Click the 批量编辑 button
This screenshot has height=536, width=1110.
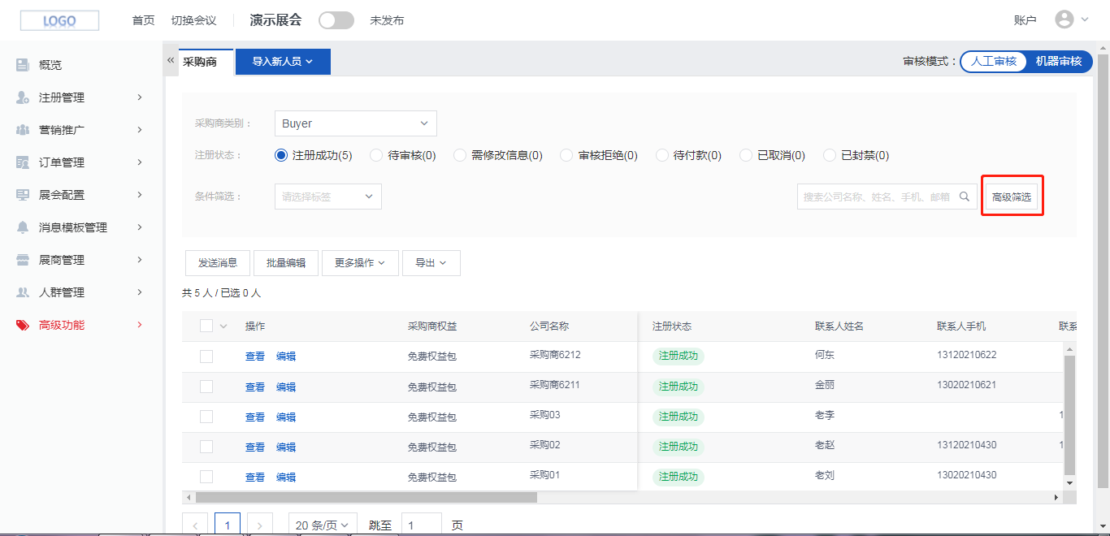click(286, 263)
